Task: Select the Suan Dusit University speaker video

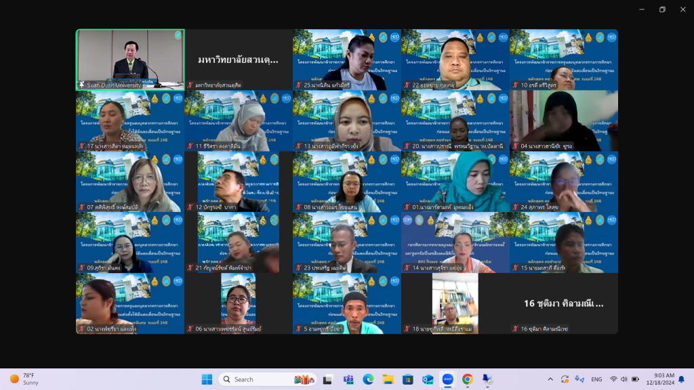Action: pos(129,59)
